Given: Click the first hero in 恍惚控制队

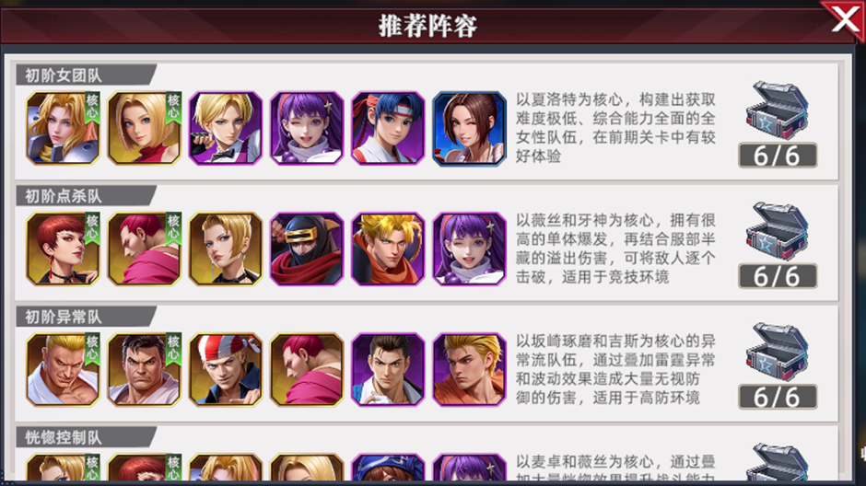Looking at the screenshot, I should (63, 467).
